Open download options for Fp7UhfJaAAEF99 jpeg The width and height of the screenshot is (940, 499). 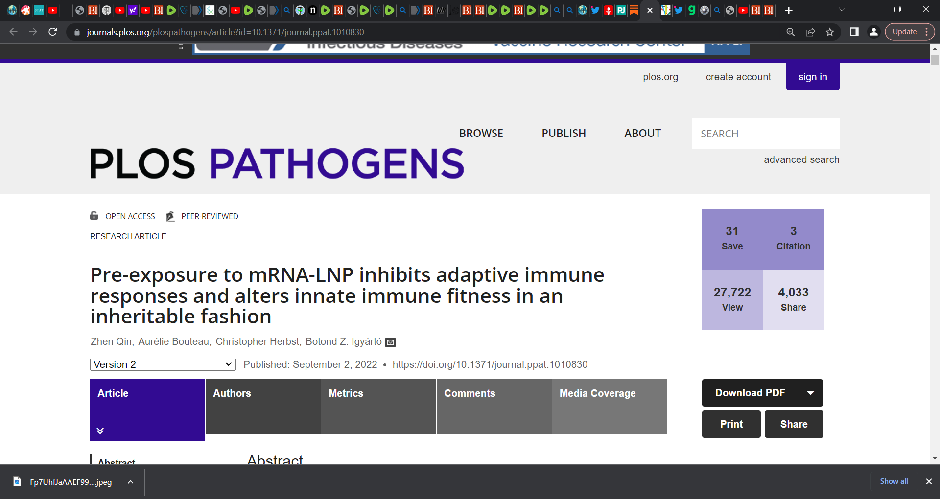tap(131, 482)
